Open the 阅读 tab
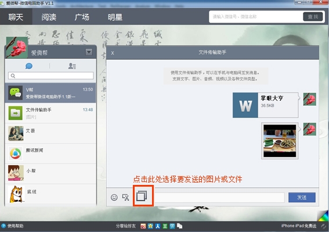The image size is (329, 232). pos(49,17)
